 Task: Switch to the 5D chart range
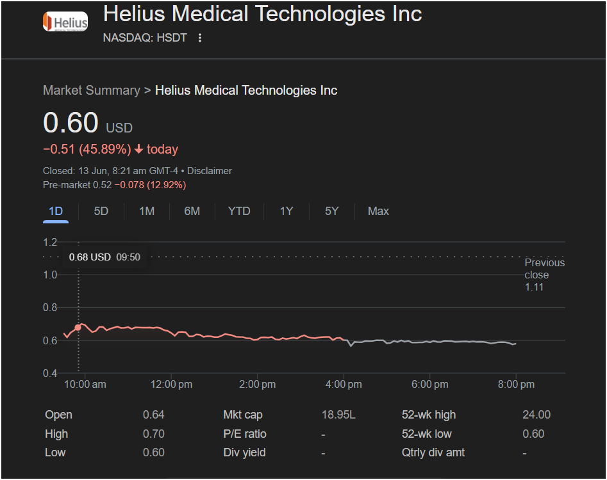[x=101, y=211]
